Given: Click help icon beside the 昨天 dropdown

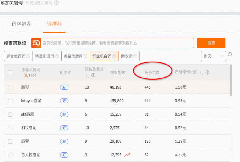Looking at the screenshot, I should pyautogui.click(x=230, y=54).
